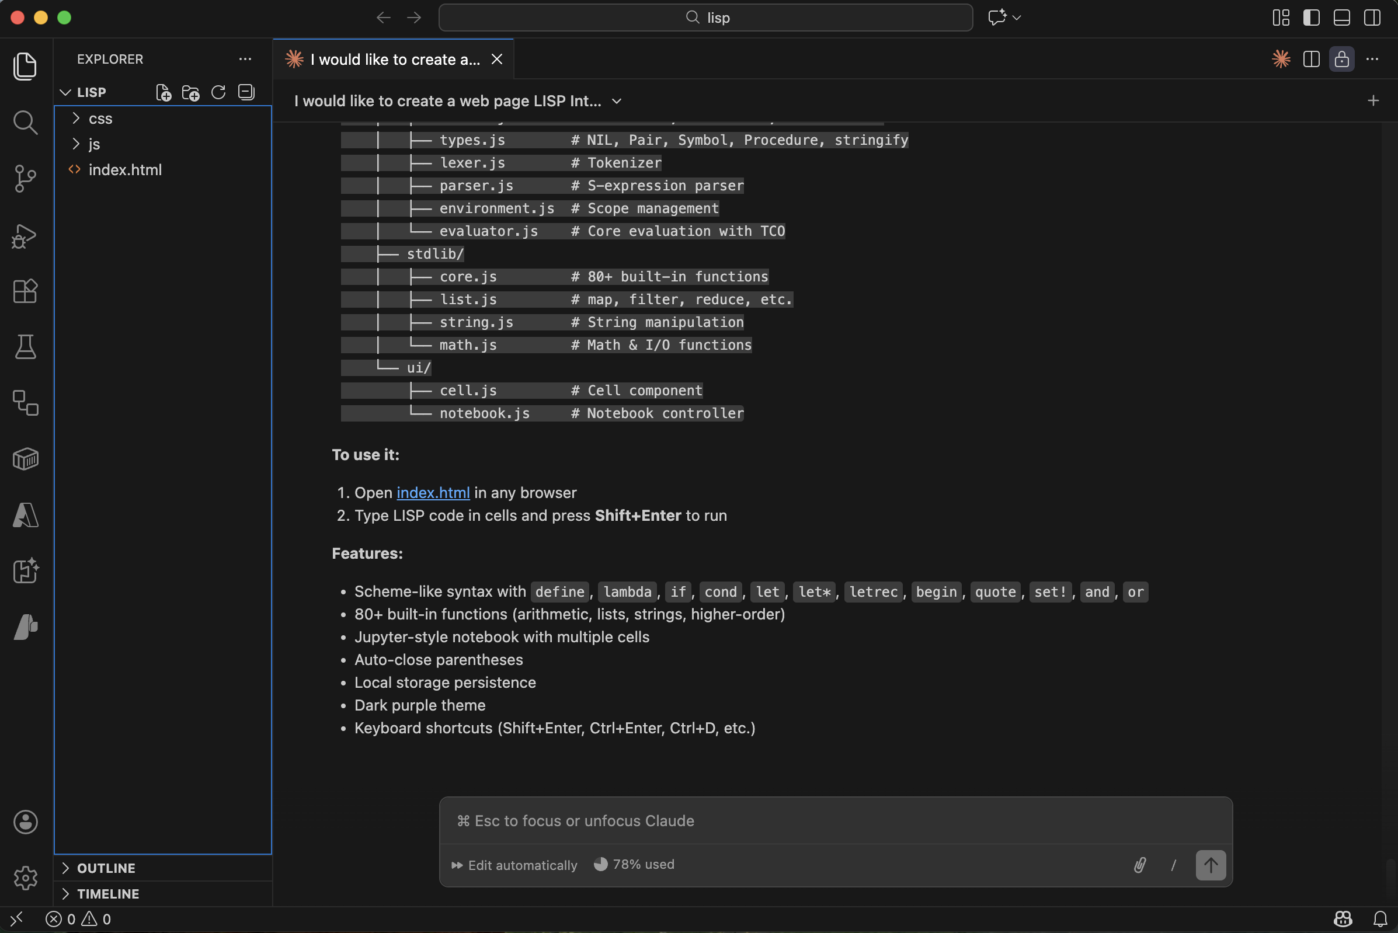Create a new file in the LISP folder

click(x=163, y=92)
